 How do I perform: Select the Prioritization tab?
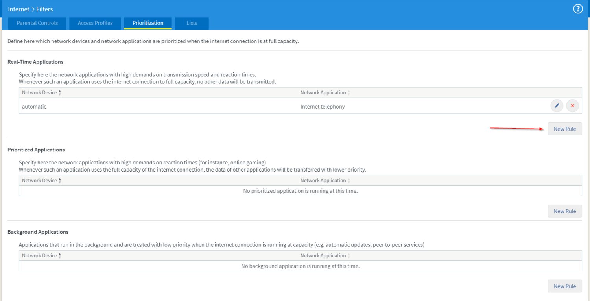click(147, 23)
